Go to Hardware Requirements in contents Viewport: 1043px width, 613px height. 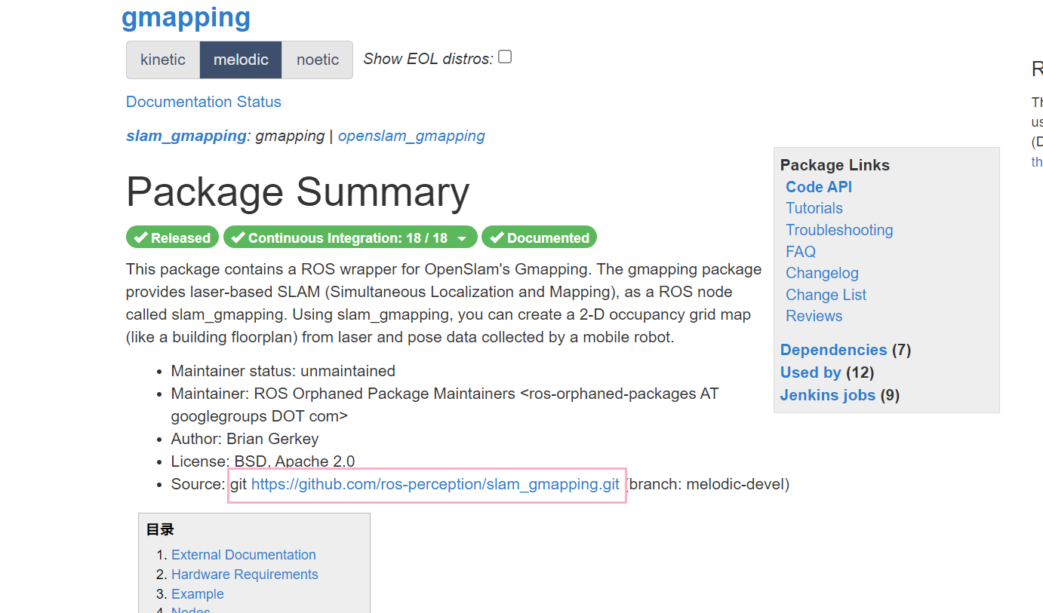pyautogui.click(x=245, y=575)
